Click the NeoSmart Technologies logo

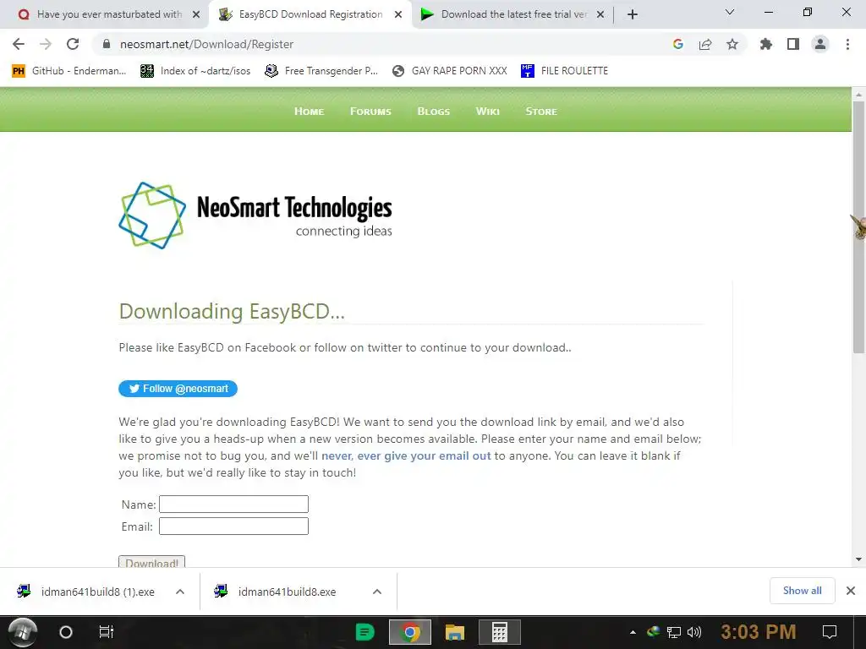(x=255, y=215)
